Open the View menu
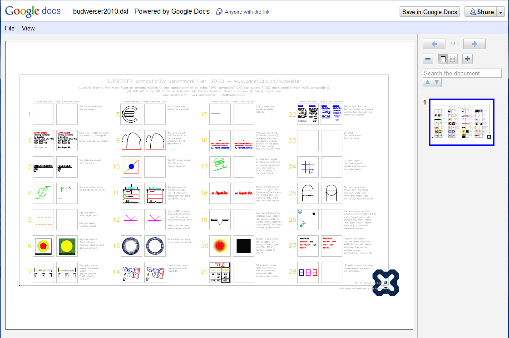The height and width of the screenshot is (338, 509). tap(28, 28)
